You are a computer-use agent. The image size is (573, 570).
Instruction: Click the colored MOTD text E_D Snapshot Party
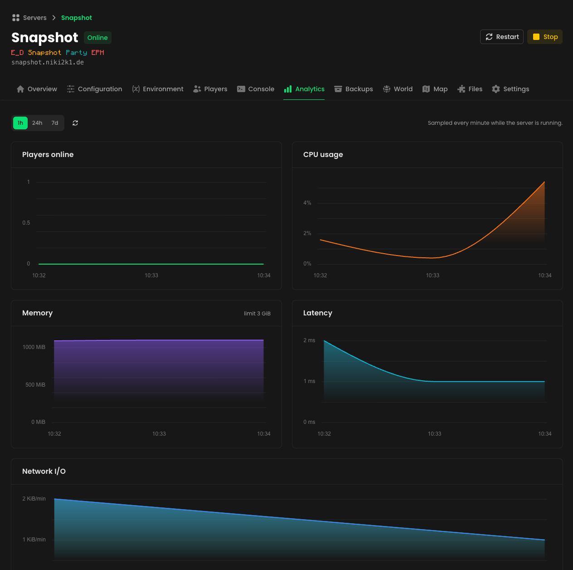[x=58, y=53]
